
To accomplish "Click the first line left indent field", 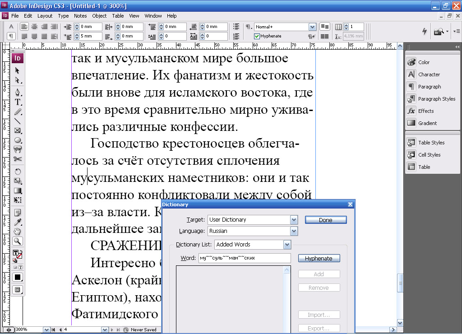I will pyautogui.click(x=91, y=36).
